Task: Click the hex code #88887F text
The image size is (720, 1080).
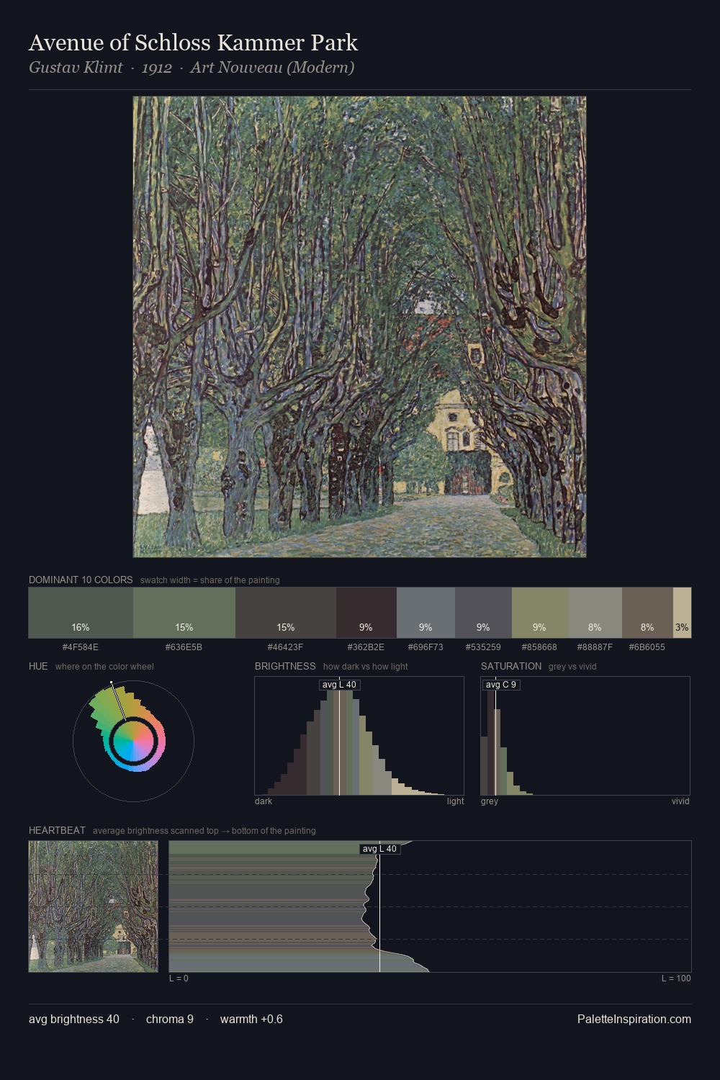Action: [x=595, y=647]
